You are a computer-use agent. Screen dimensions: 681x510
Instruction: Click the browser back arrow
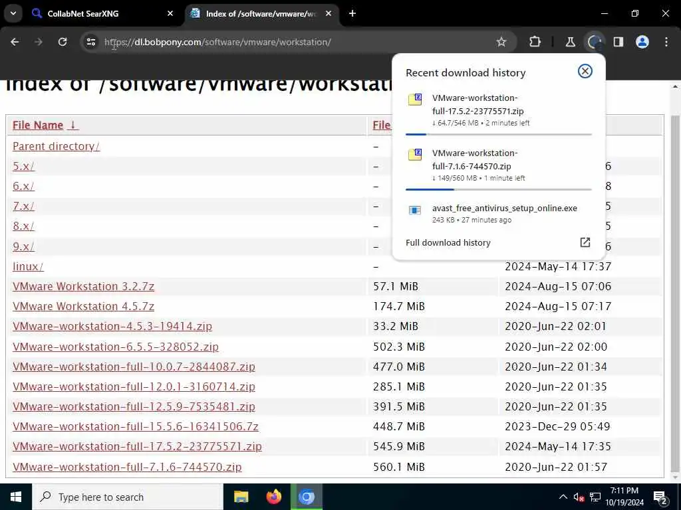pyautogui.click(x=15, y=42)
